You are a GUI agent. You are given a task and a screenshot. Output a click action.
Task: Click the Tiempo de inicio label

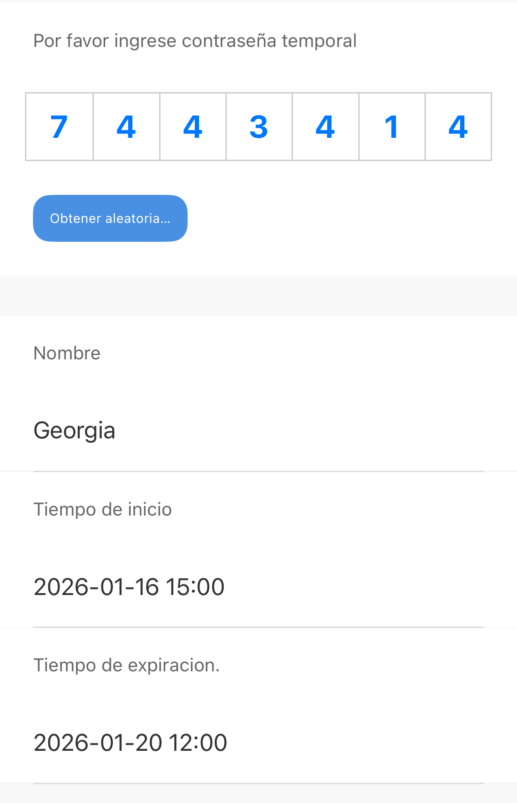103,509
